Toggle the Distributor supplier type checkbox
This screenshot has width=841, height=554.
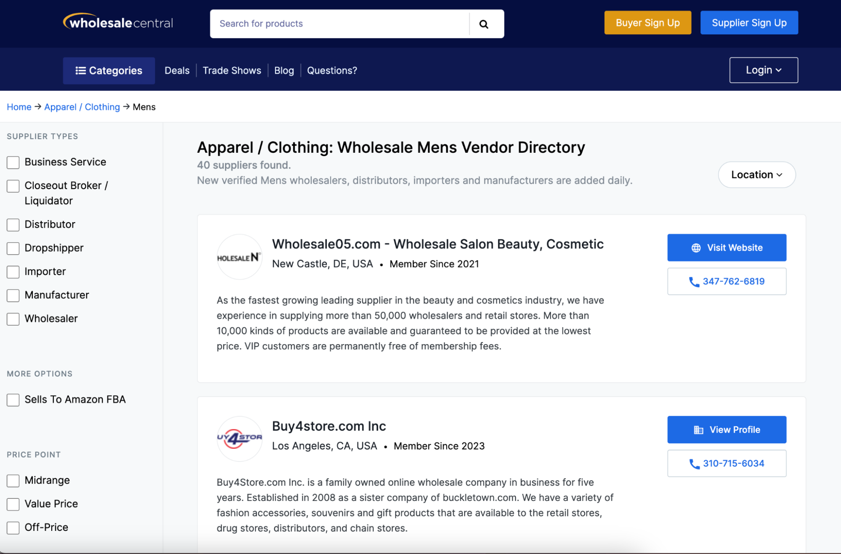(x=13, y=224)
